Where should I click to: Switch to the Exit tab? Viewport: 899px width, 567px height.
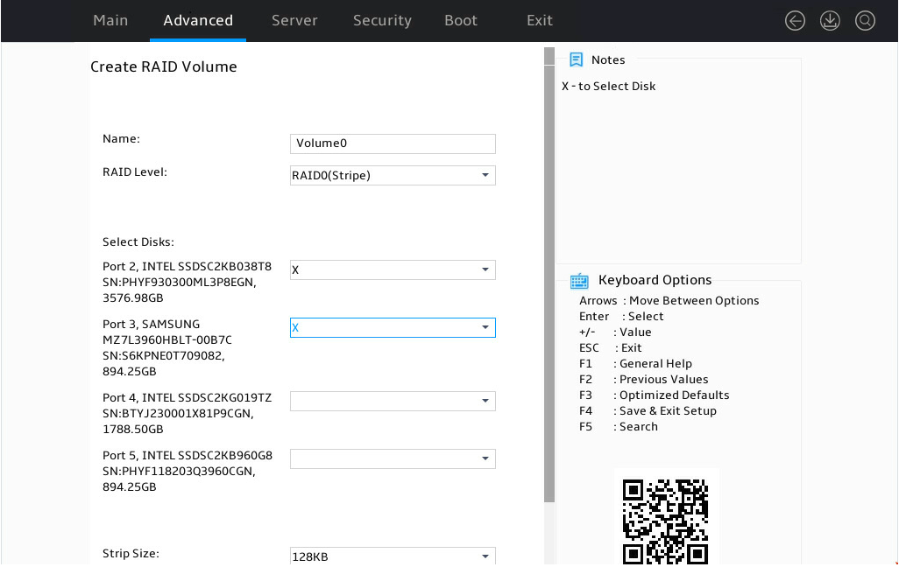pyautogui.click(x=540, y=21)
